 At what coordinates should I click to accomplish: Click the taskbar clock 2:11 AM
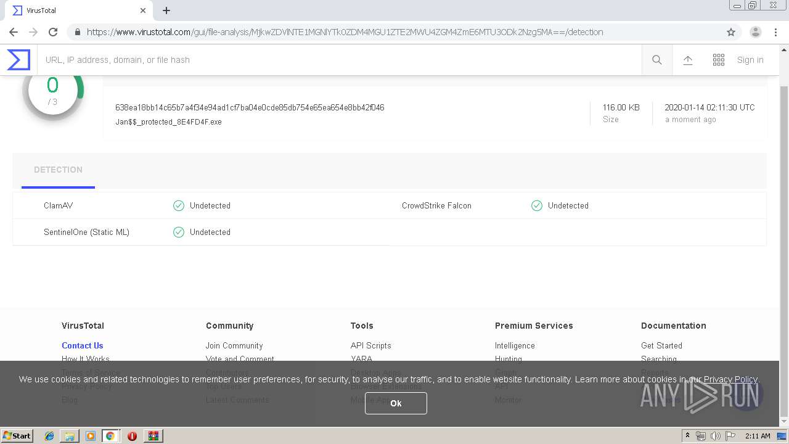coord(758,436)
